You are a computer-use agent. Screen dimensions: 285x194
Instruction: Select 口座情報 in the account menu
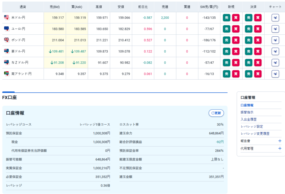(247, 105)
